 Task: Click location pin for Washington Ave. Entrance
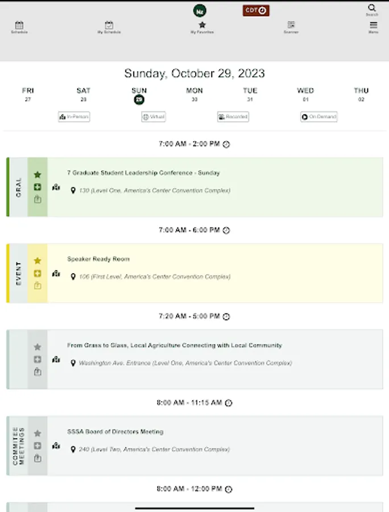[x=73, y=363]
